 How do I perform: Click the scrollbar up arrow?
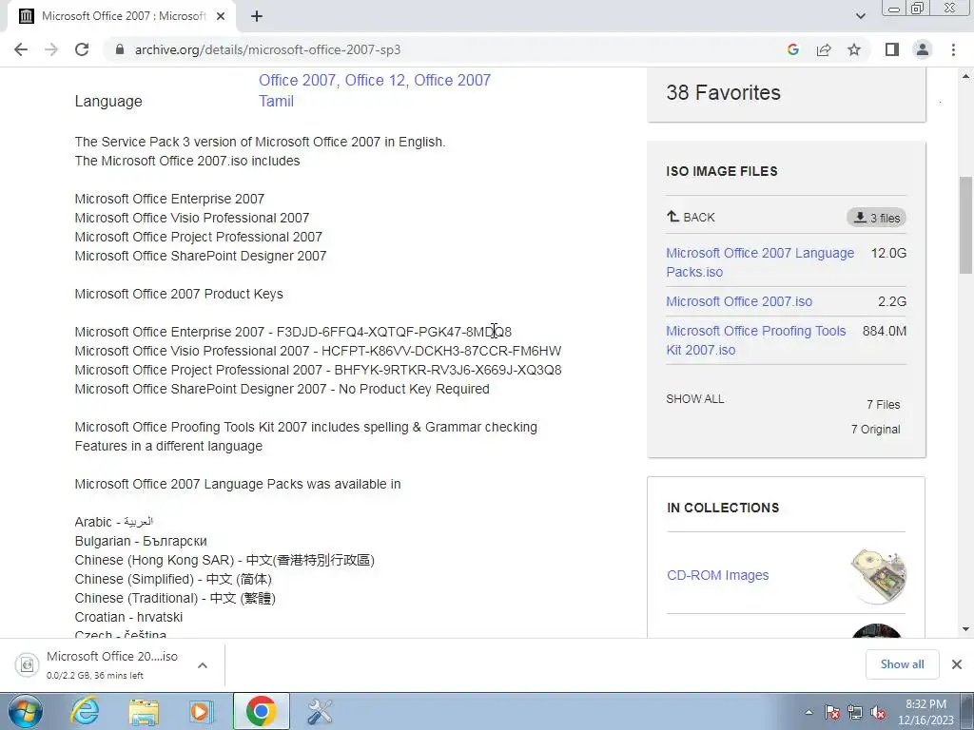966,76
